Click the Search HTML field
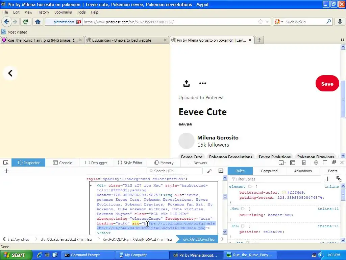The height and width of the screenshot is (260, 346). (x=175, y=171)
